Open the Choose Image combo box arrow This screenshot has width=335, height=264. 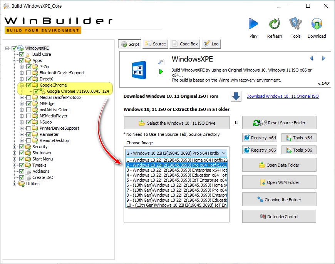point(223,153)
